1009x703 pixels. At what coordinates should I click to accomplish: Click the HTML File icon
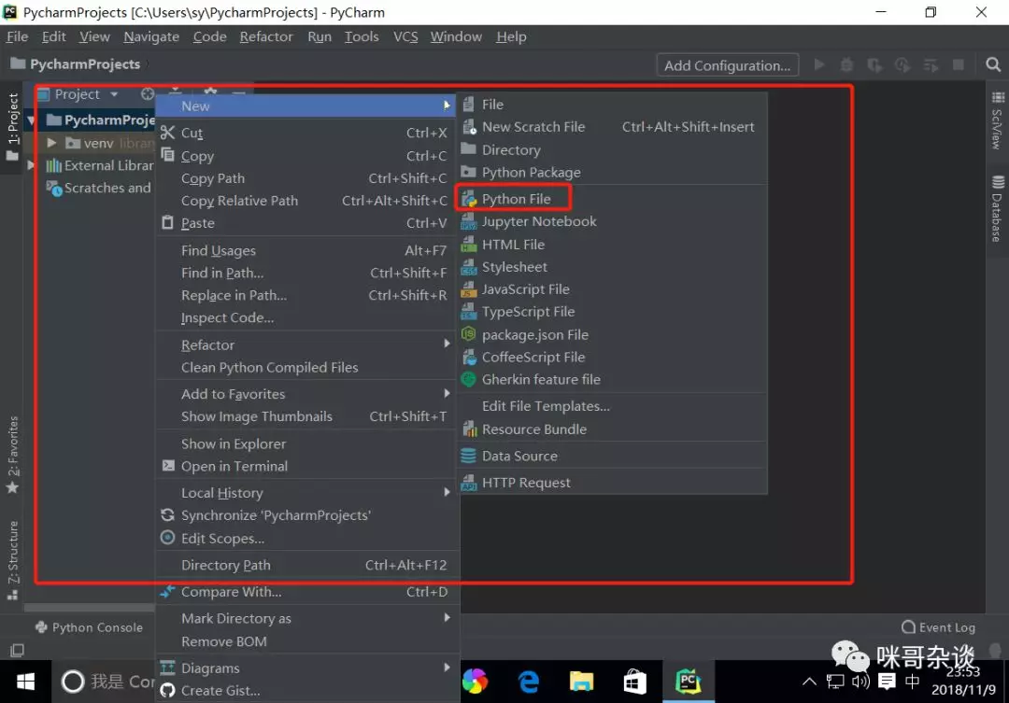click(469, 245)
